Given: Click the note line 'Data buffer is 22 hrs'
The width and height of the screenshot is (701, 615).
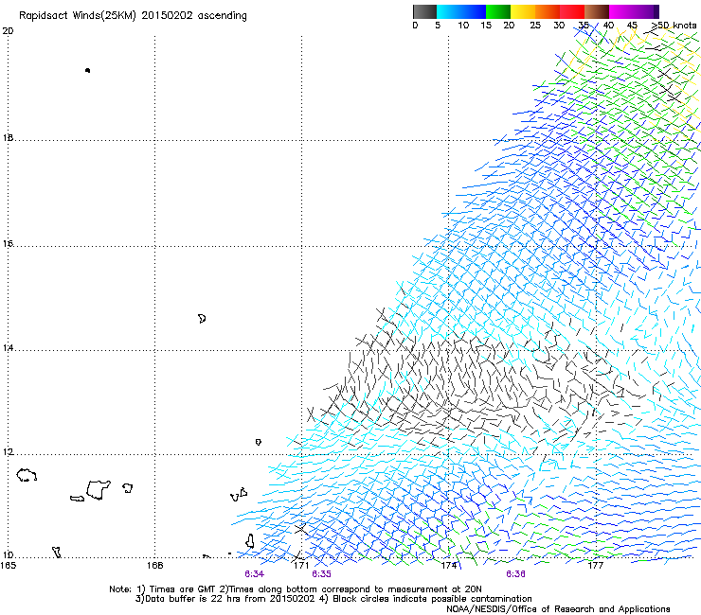Looking at the screenshot, I should click(x=333, y=599).
